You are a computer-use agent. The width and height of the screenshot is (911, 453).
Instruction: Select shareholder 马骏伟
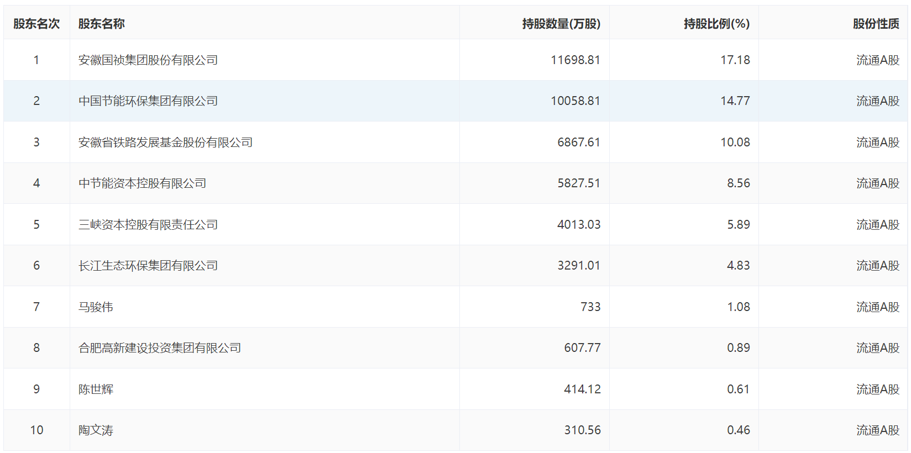tap(96, 307)
